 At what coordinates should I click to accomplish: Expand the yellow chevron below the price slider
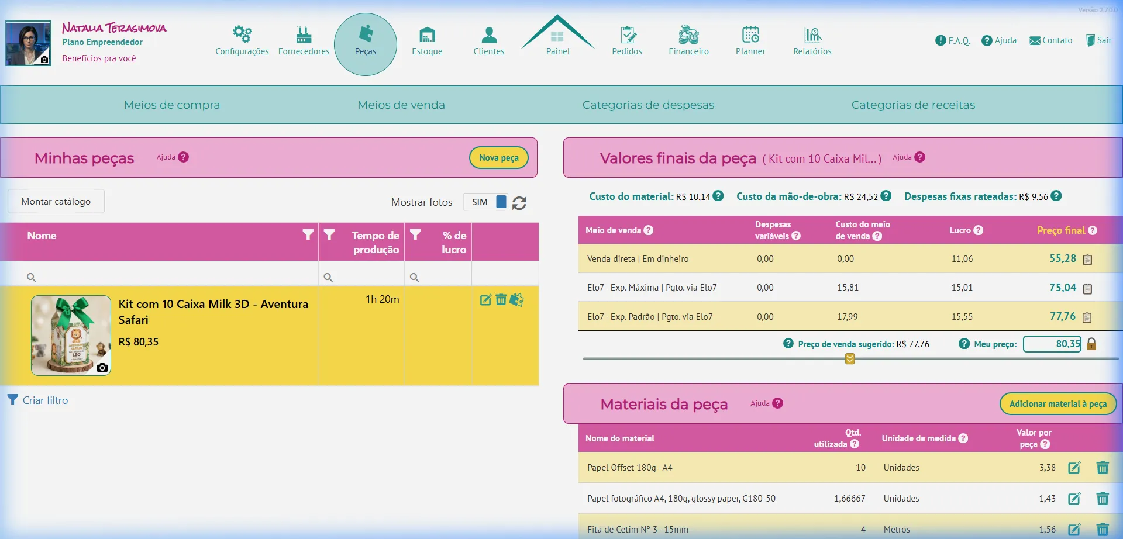849,358
